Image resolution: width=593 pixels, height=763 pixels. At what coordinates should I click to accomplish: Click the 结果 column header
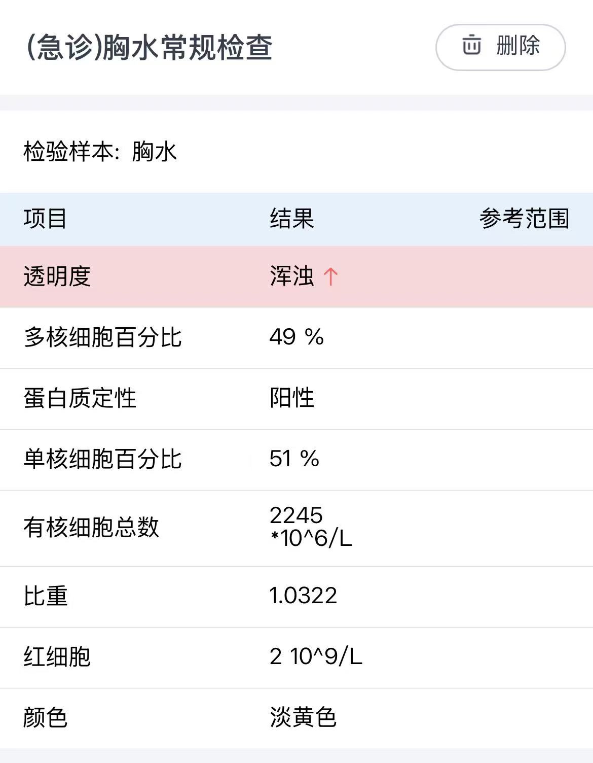click(292, 219)
